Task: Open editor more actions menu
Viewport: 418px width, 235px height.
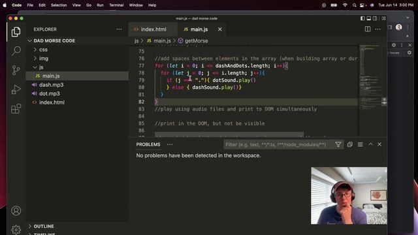Action: pyautogui.click(x=378, y=29)
